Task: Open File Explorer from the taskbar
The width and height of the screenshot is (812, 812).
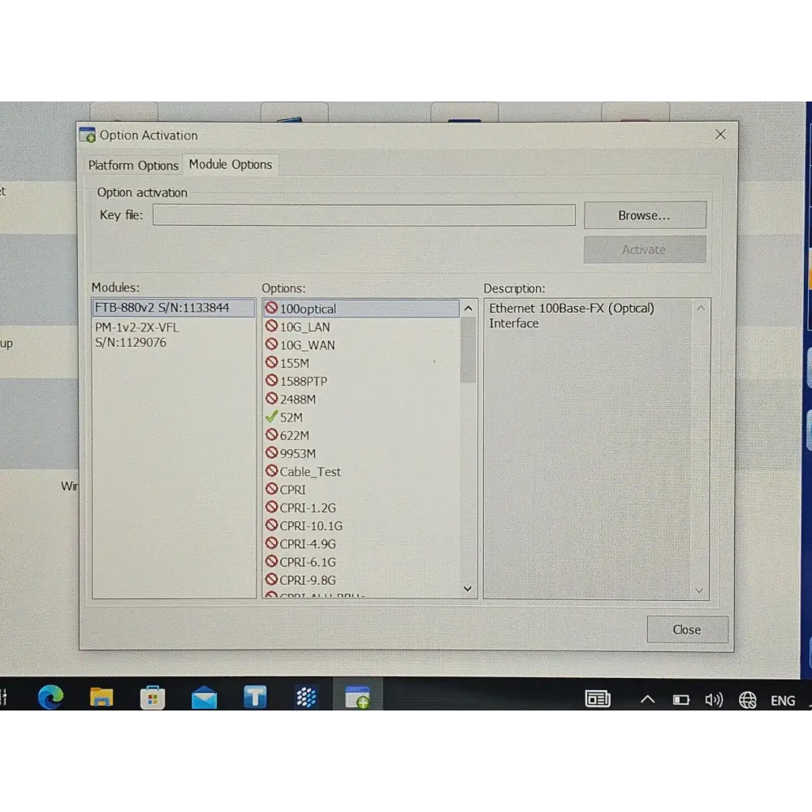Action: (x=101, y=697)
